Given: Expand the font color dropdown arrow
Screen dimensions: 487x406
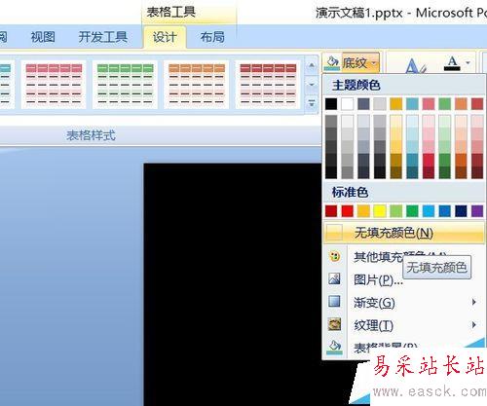Looking at the screenshot, I should (468, 62).
